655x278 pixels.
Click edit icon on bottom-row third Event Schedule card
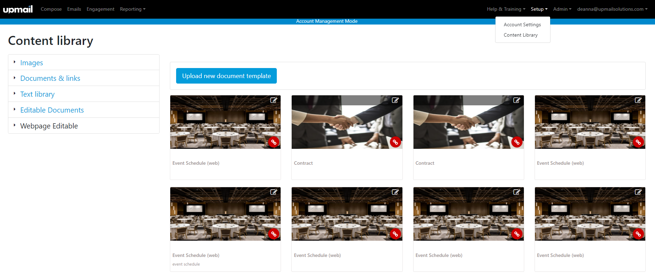517,192
